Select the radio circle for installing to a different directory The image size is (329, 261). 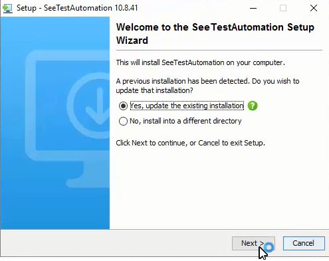click(x=123, y=121)
